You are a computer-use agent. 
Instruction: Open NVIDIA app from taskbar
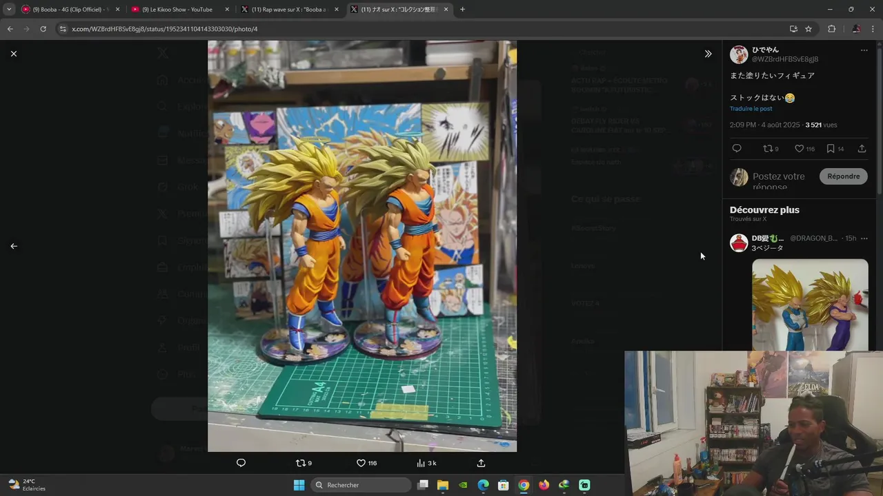pos(463,485)
